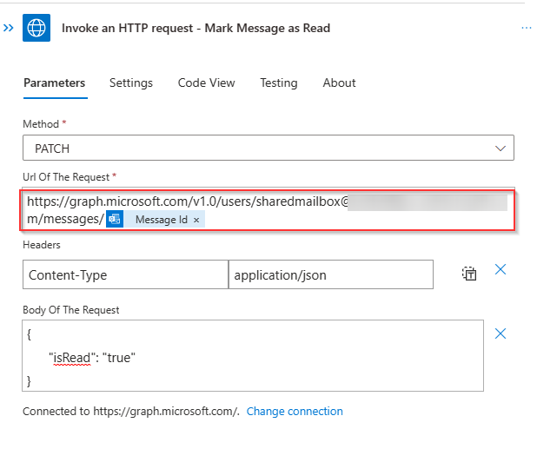Remove the Message Id dynamic token
The width and height of the screenshot is (537, 449).
click(x=196, y=220)
